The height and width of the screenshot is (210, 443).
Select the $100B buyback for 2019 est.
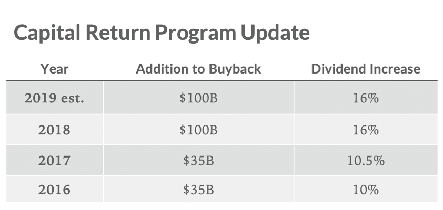coord(198,98)
